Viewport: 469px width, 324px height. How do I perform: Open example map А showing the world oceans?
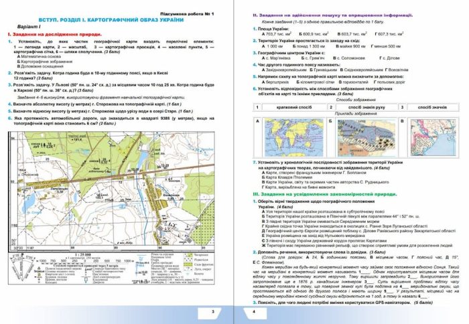293,137
